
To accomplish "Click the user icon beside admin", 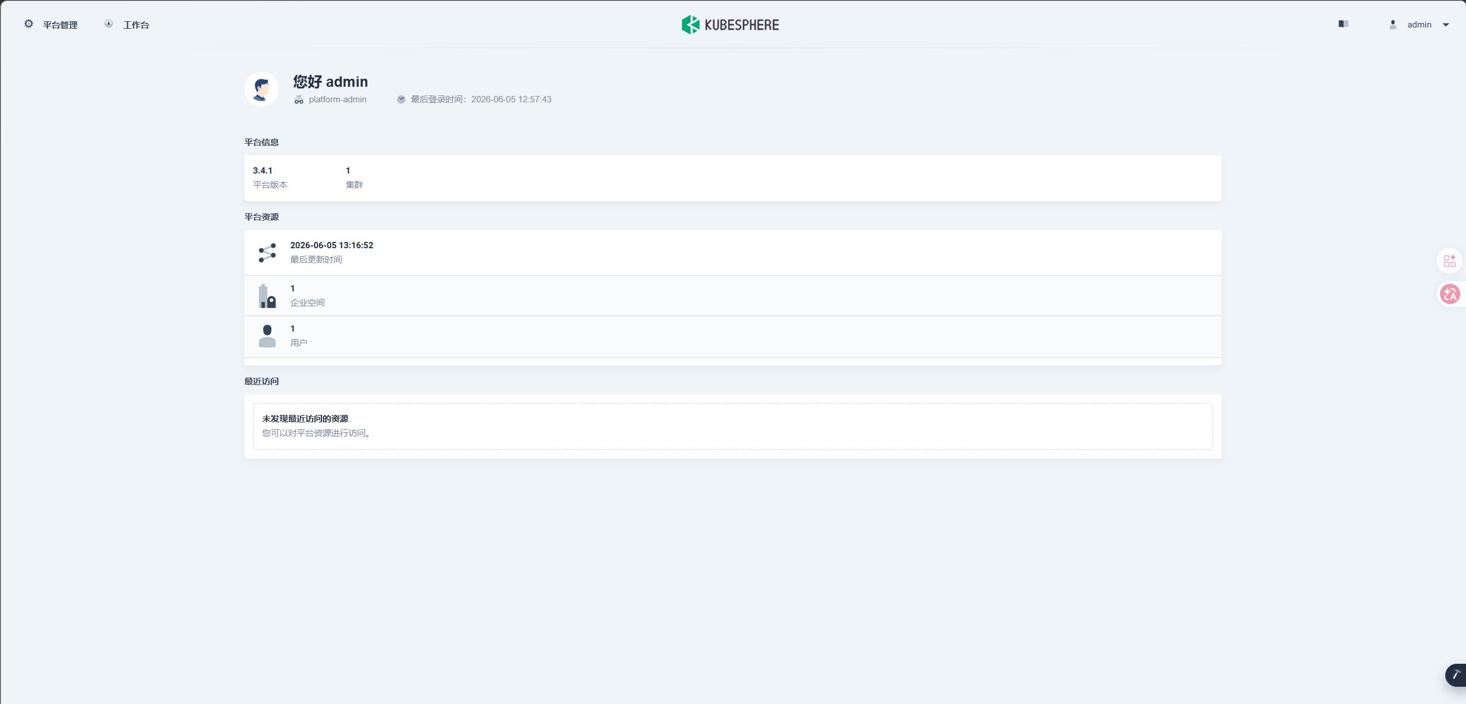I will point(1392,25).
